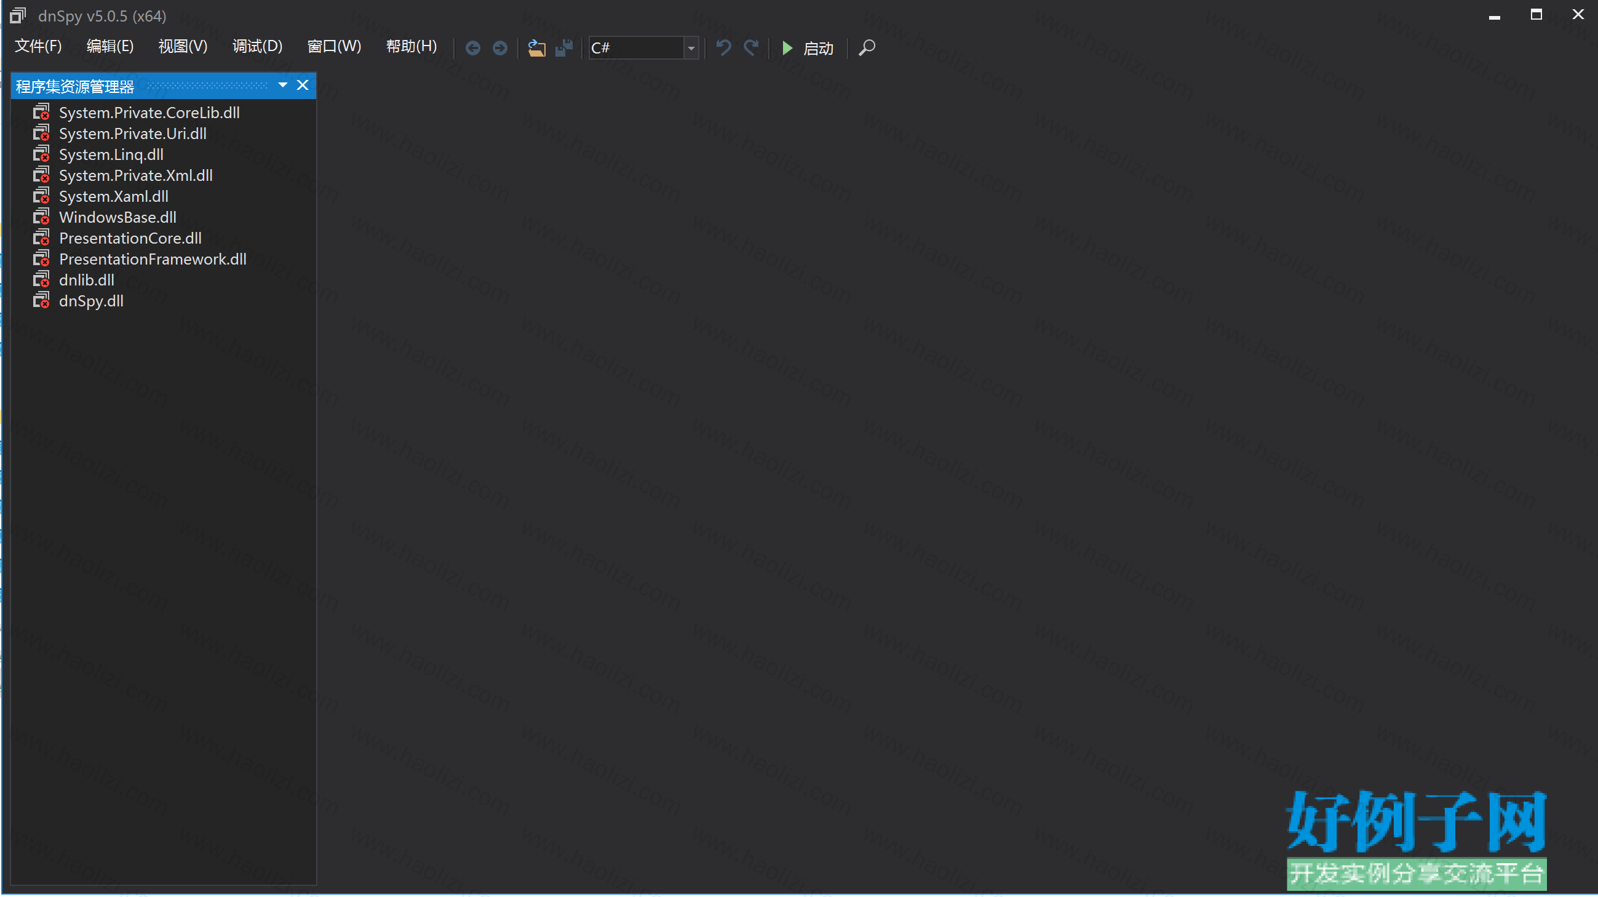The image size is (1598, 897).
Task: Click the System.Private.Uri.dll assembly icon
Action: 42,134
